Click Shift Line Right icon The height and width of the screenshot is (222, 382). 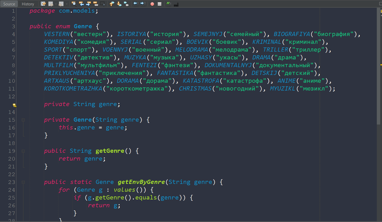pyautogui.click(x=143, y=4)
